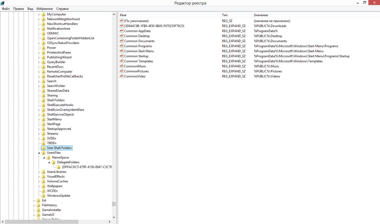The width and height of the screenshot is (380, 224).
Task: Open the Избранное menu
Action: 44,9
